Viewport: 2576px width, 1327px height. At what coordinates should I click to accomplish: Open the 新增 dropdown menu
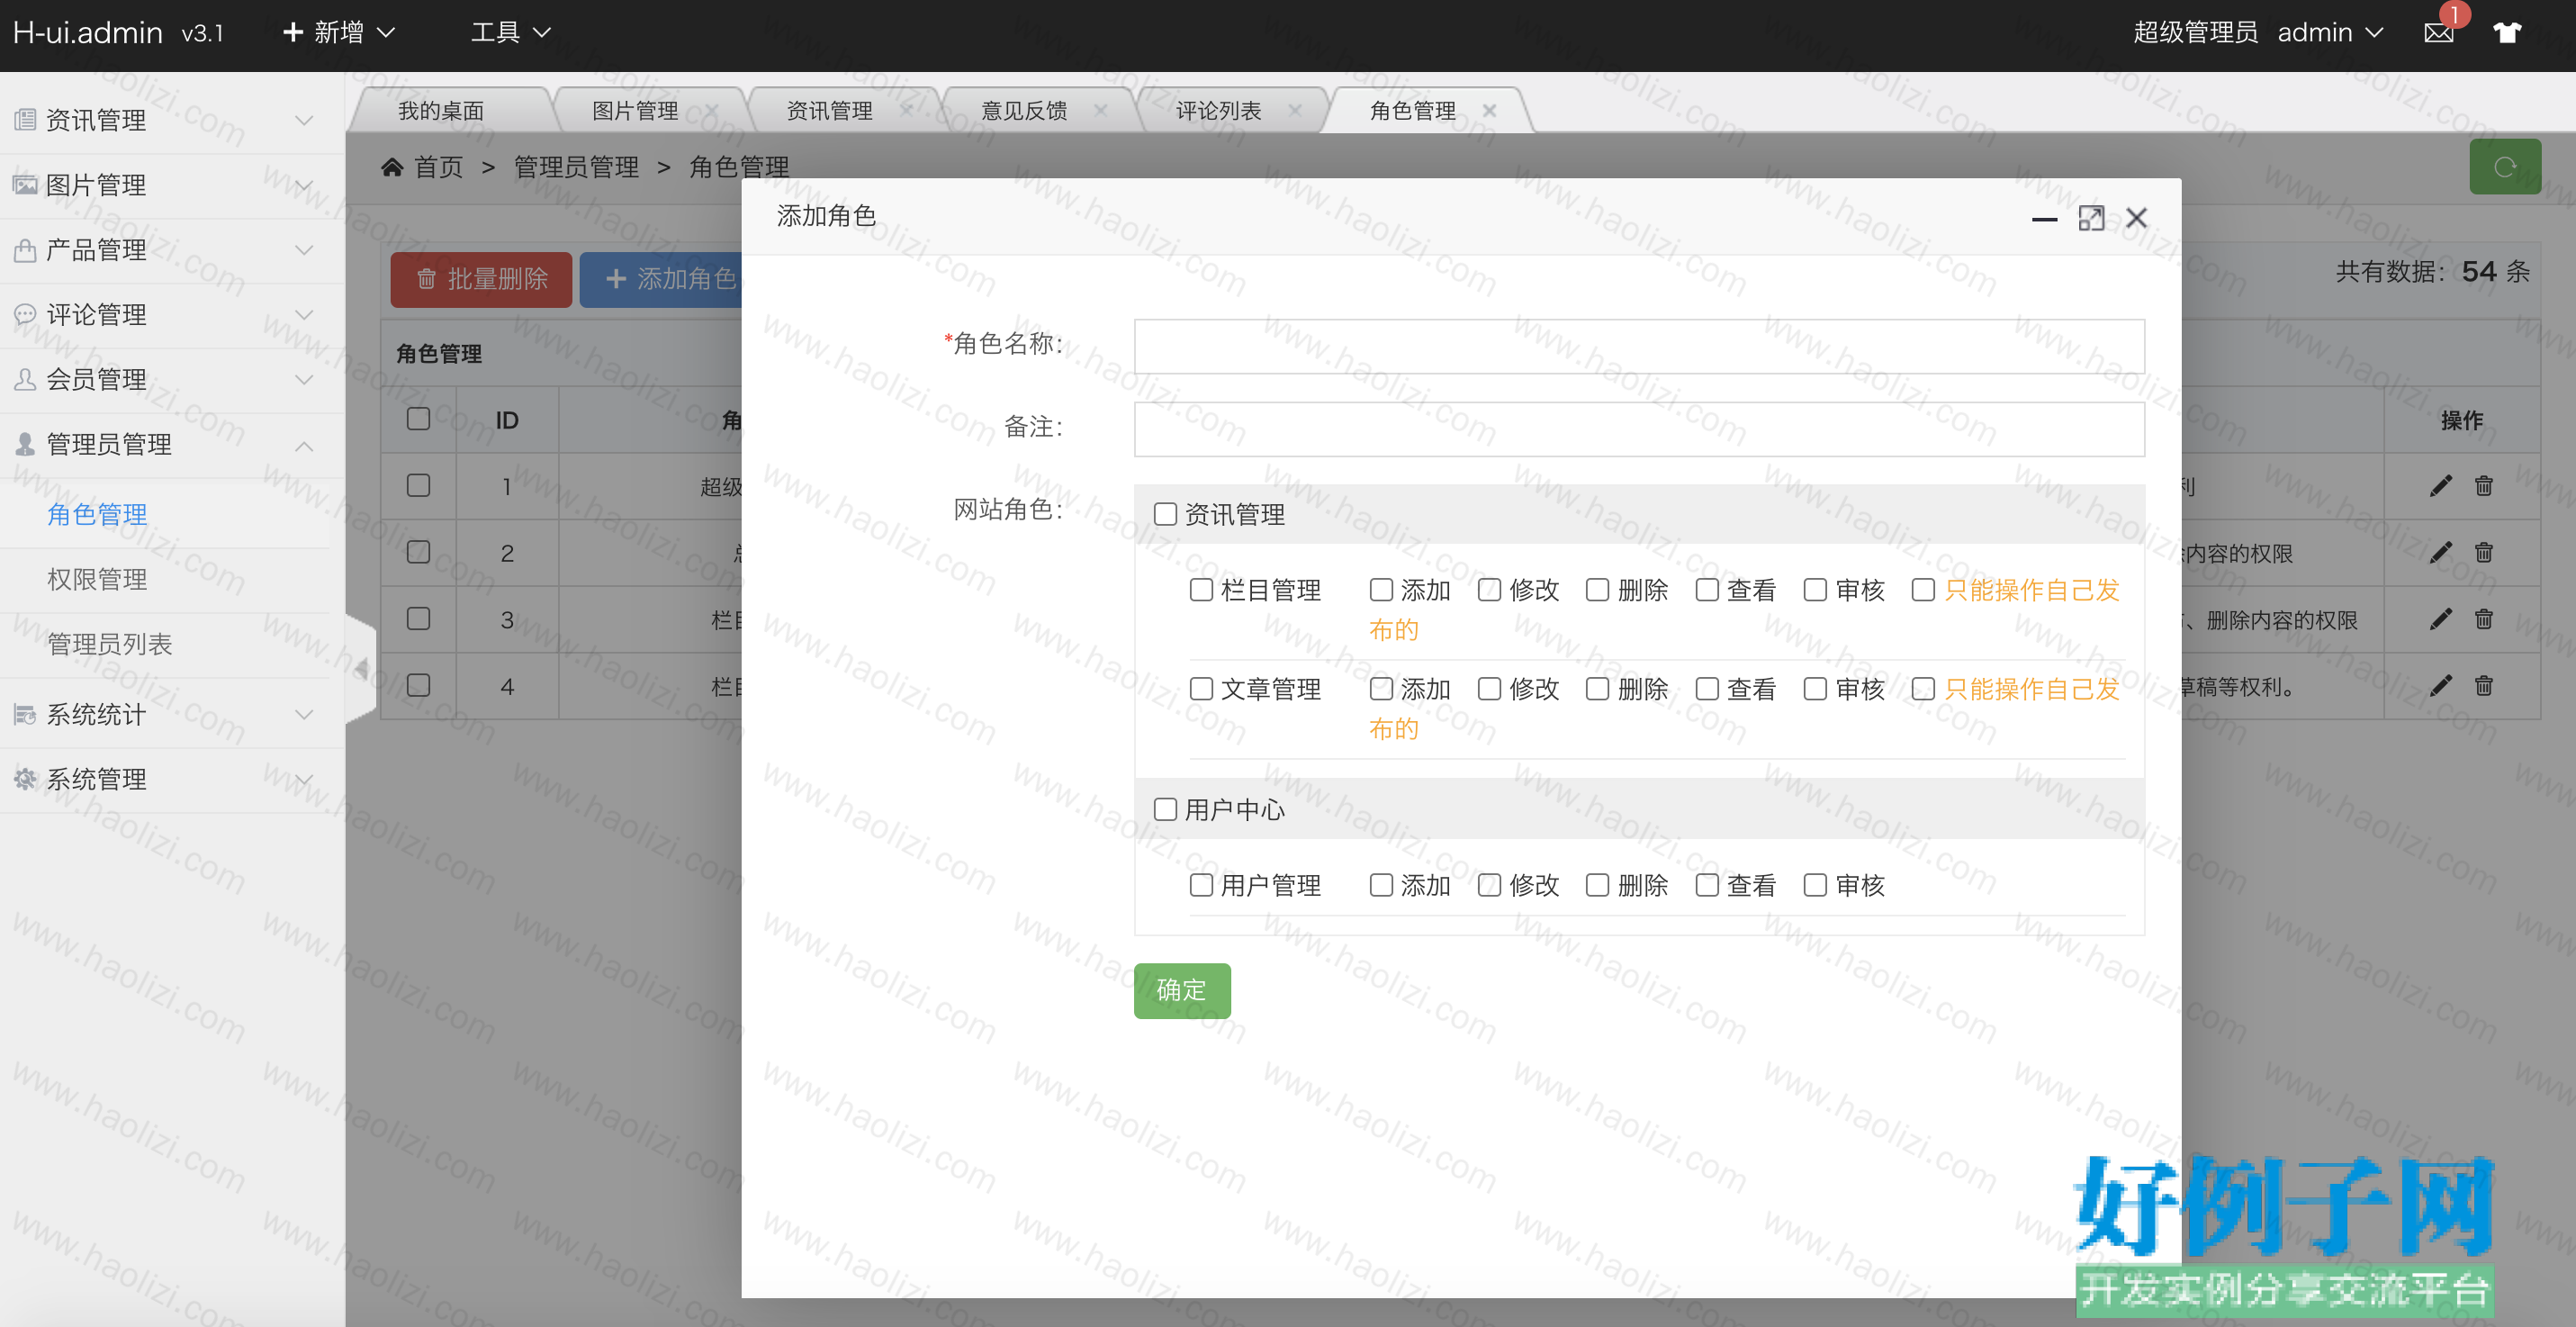tap(338, 33)
